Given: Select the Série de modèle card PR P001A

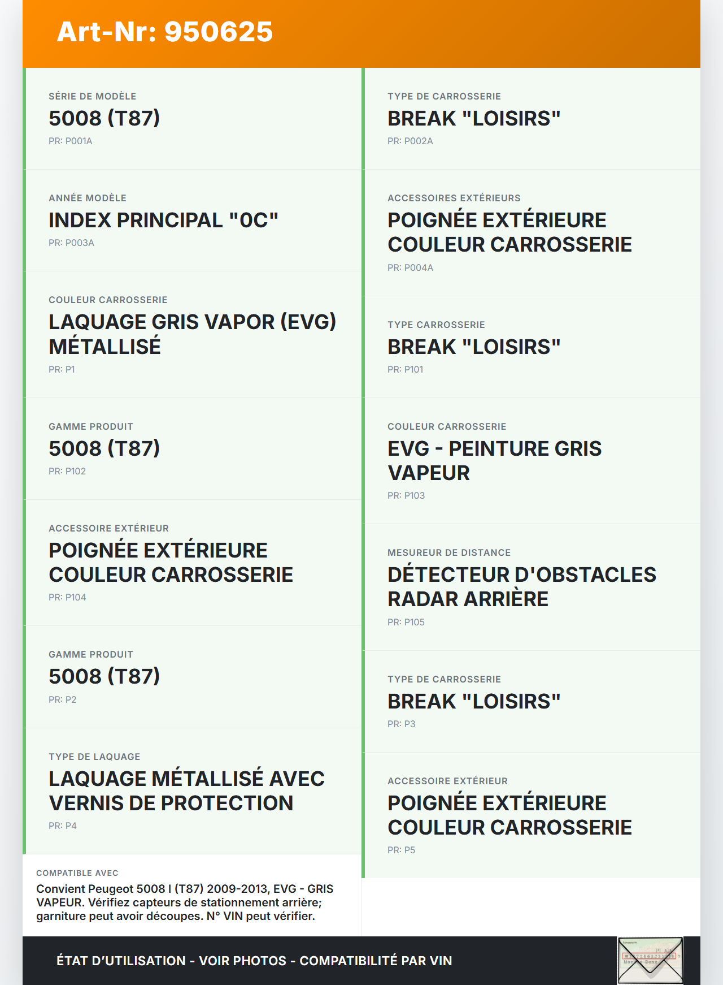Looking at the screenshot, I should pyautogui.click(x=192, y=118).
